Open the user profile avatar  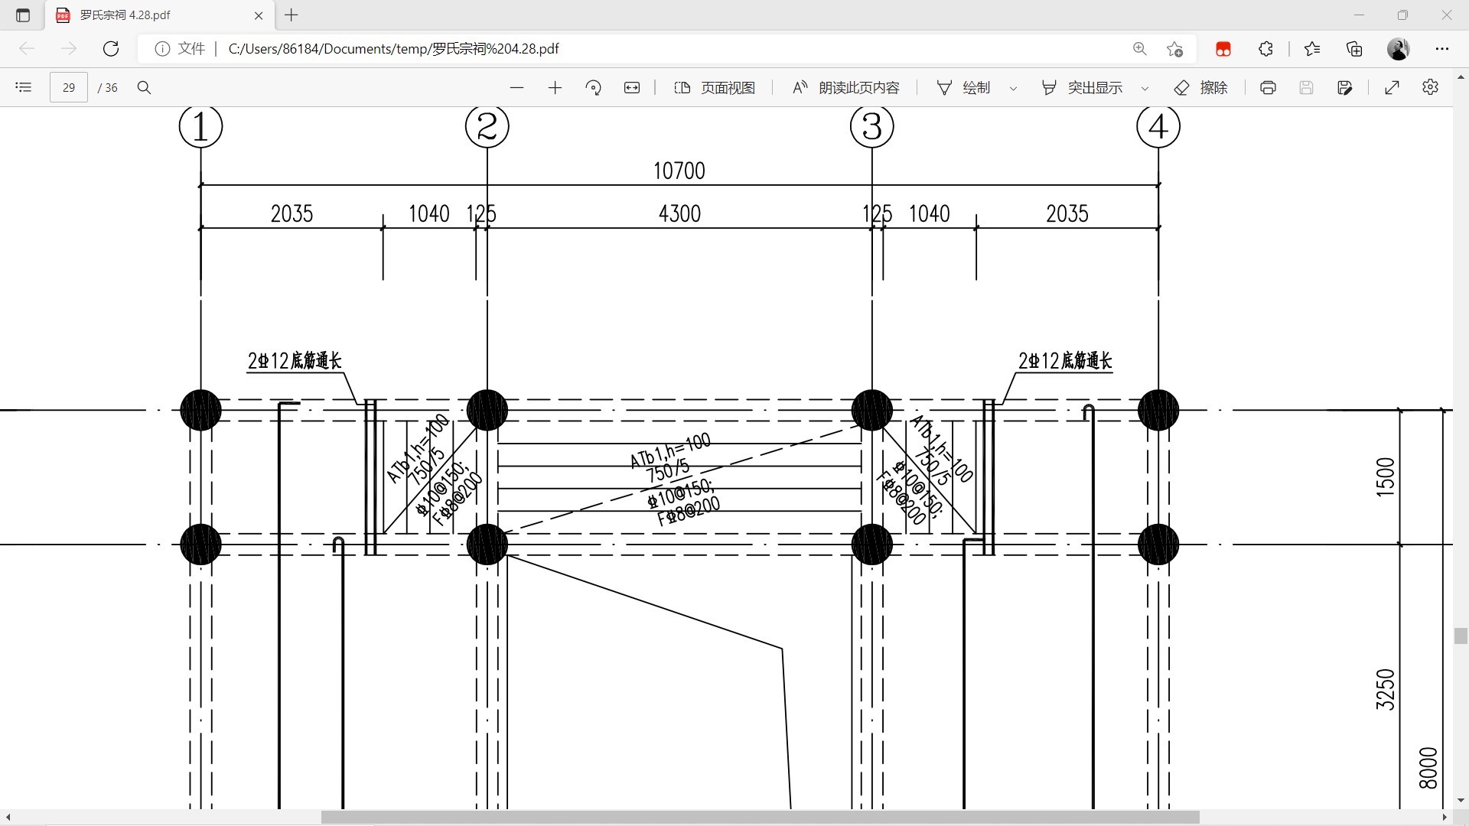1399,49
